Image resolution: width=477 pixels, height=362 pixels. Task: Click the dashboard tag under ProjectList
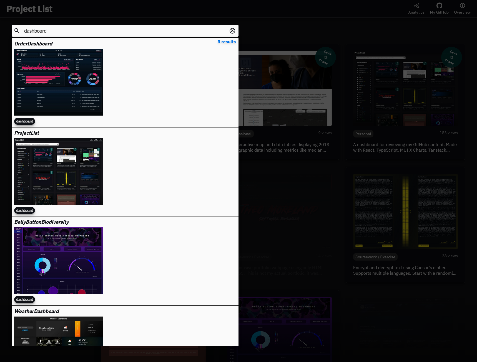(24, 211)
